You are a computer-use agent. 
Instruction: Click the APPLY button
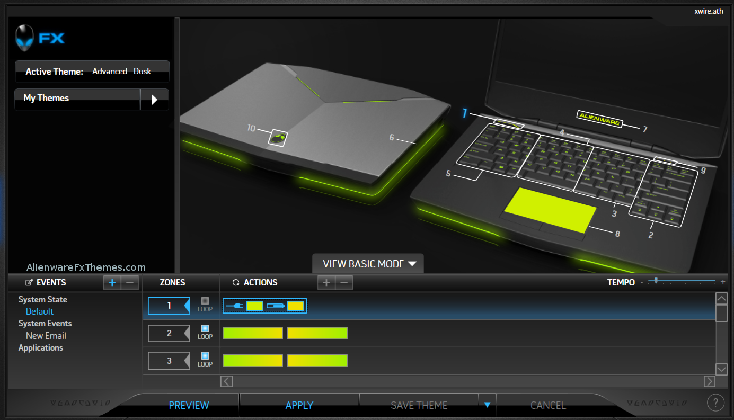(299, 405)
